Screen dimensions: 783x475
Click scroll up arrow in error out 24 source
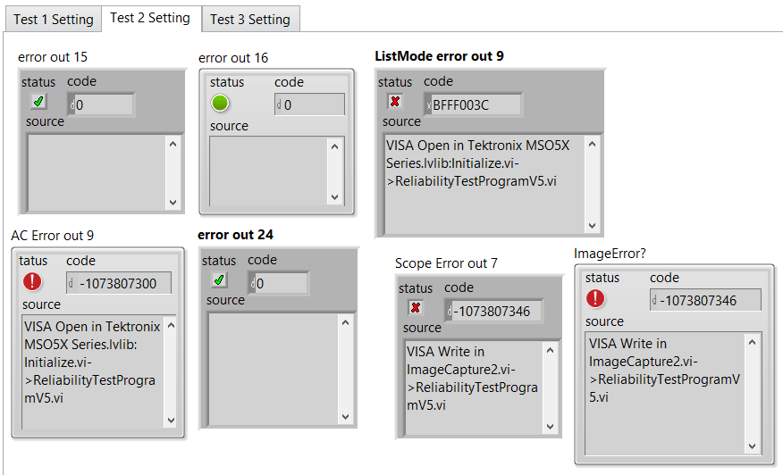point(346,323)
